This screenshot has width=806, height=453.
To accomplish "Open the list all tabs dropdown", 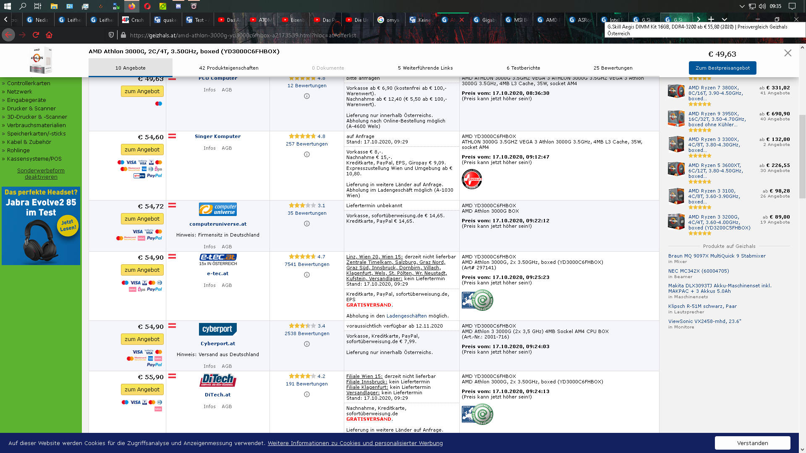I will pyautogui.click(x=725, y=19).
